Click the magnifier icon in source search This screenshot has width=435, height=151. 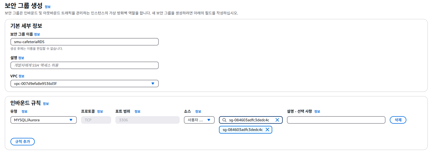click(224, 120)
